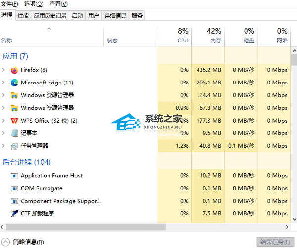Image resolution: width=297 pixels, height=248 pixels.
Task: Click the horizontal scrollbar thumb
Action: point(86,227)
